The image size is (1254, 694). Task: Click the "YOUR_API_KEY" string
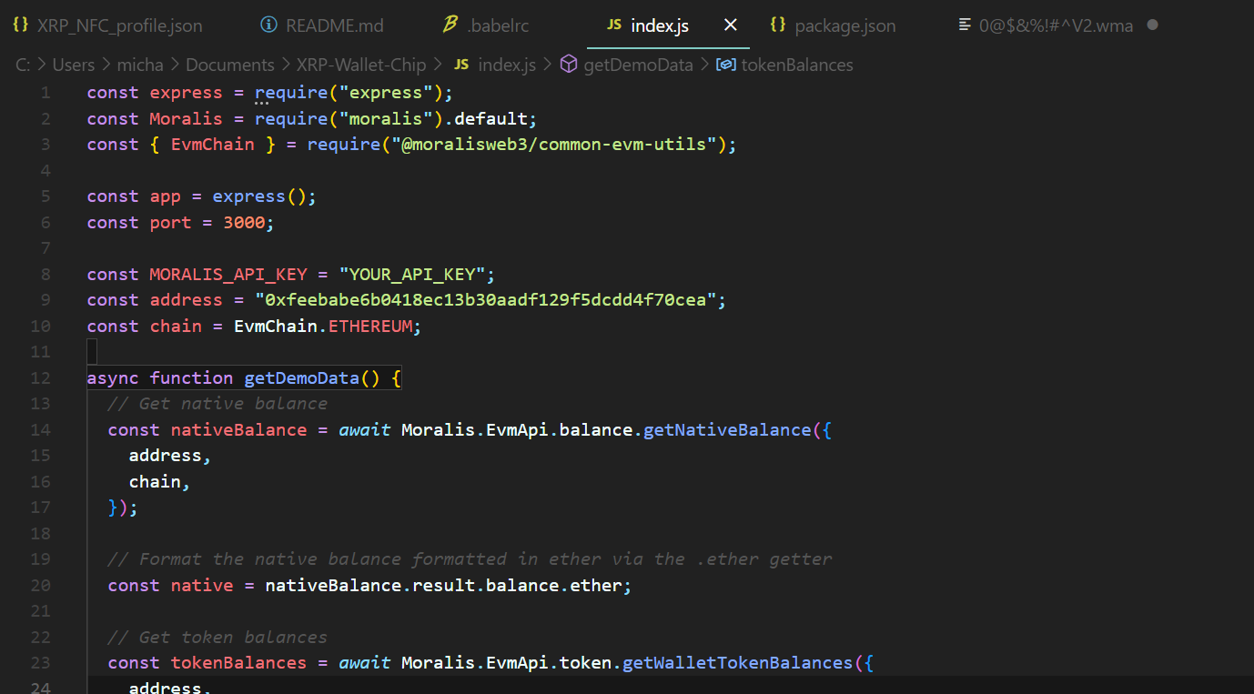click(412, 274)
